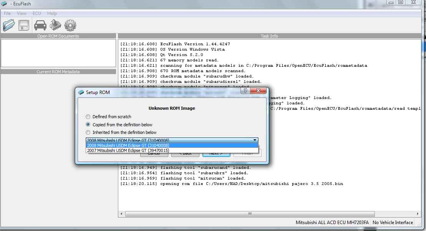Open the File menu

(7, 13)
